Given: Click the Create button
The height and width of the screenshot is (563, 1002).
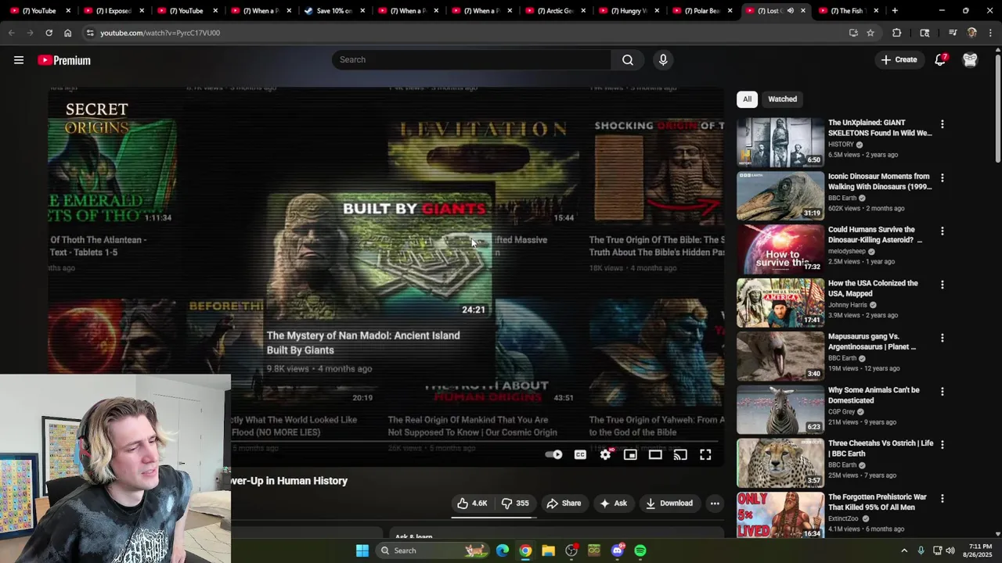Looking at the screenshot, I should [x=899, y=59].
